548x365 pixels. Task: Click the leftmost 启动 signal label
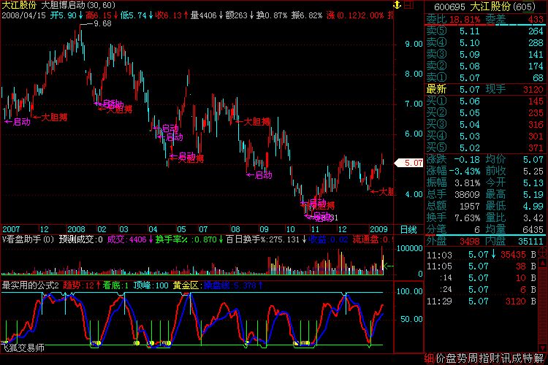tap(18, 122)
